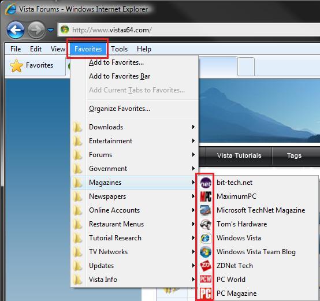The width and height of the screenshot is (320, 301).
Task: Open the Windows Vista Team Blog favorite
Action: (258, 252)
